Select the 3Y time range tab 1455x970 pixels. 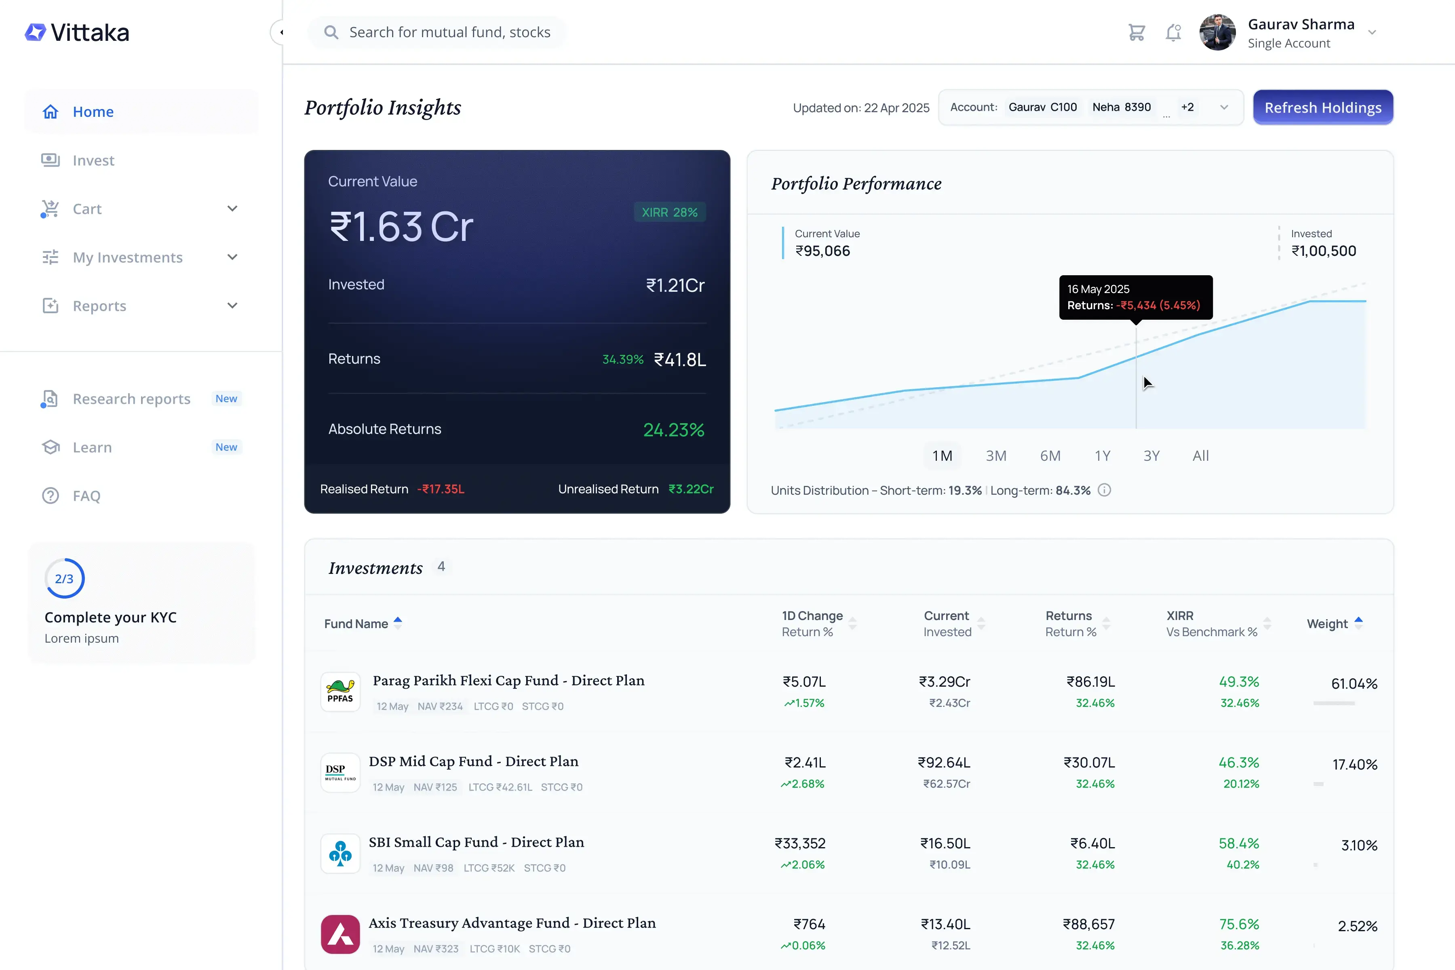(x=1151, y=456)
